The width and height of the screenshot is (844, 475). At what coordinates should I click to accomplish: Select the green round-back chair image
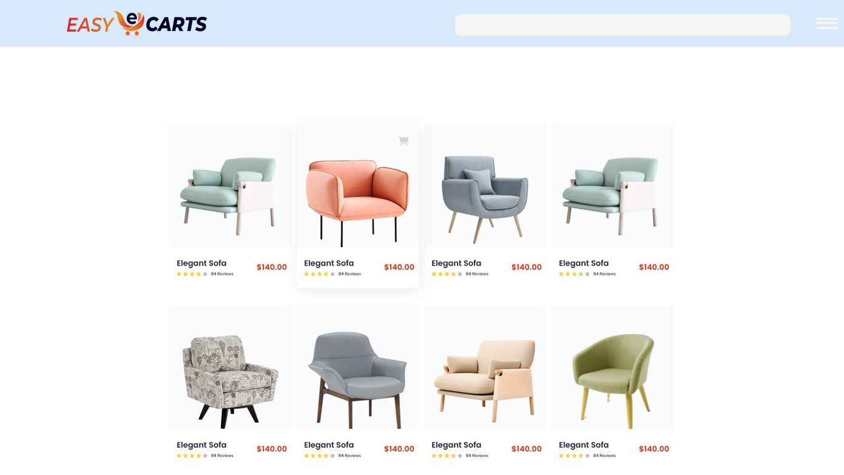[x=612, y=367]
